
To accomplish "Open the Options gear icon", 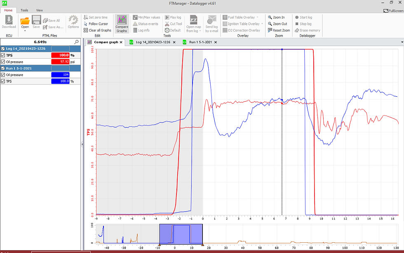I will point(73,21).
